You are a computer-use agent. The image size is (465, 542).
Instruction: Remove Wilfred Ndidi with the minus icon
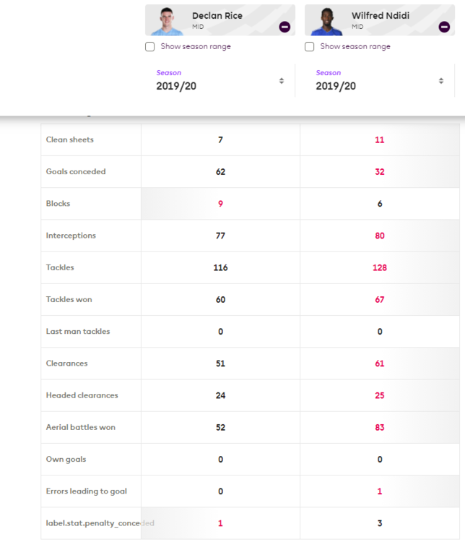click(x=444, y=27)
